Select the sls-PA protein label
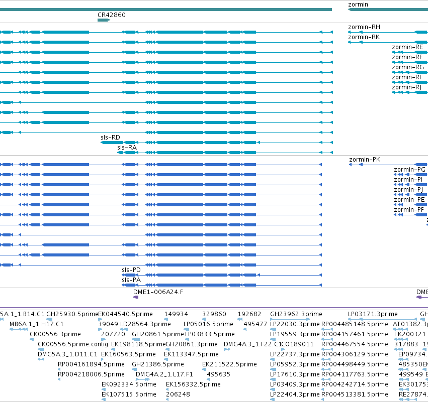428x402 pixels. pyautogui.click(x=131, y=280)
